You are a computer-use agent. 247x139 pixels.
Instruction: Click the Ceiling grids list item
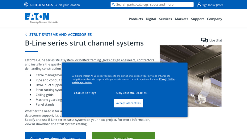pos(44,95)
